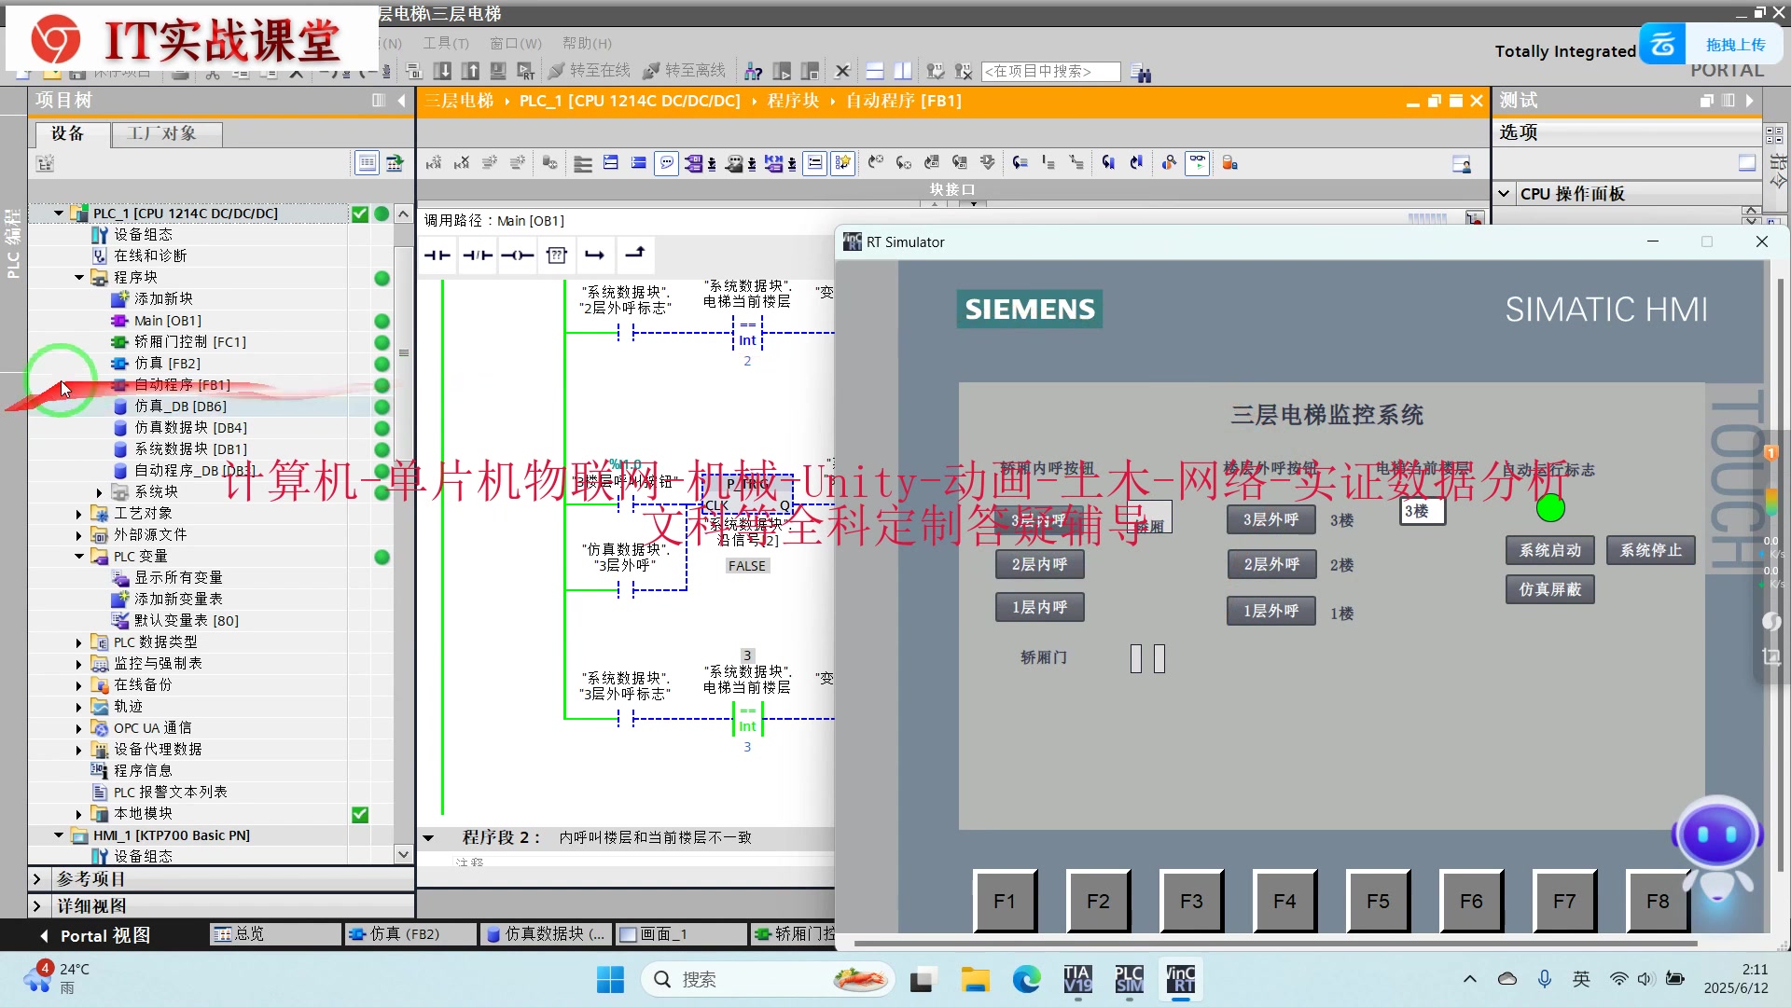Open the call environment icon near the call path

[1475, 219]
